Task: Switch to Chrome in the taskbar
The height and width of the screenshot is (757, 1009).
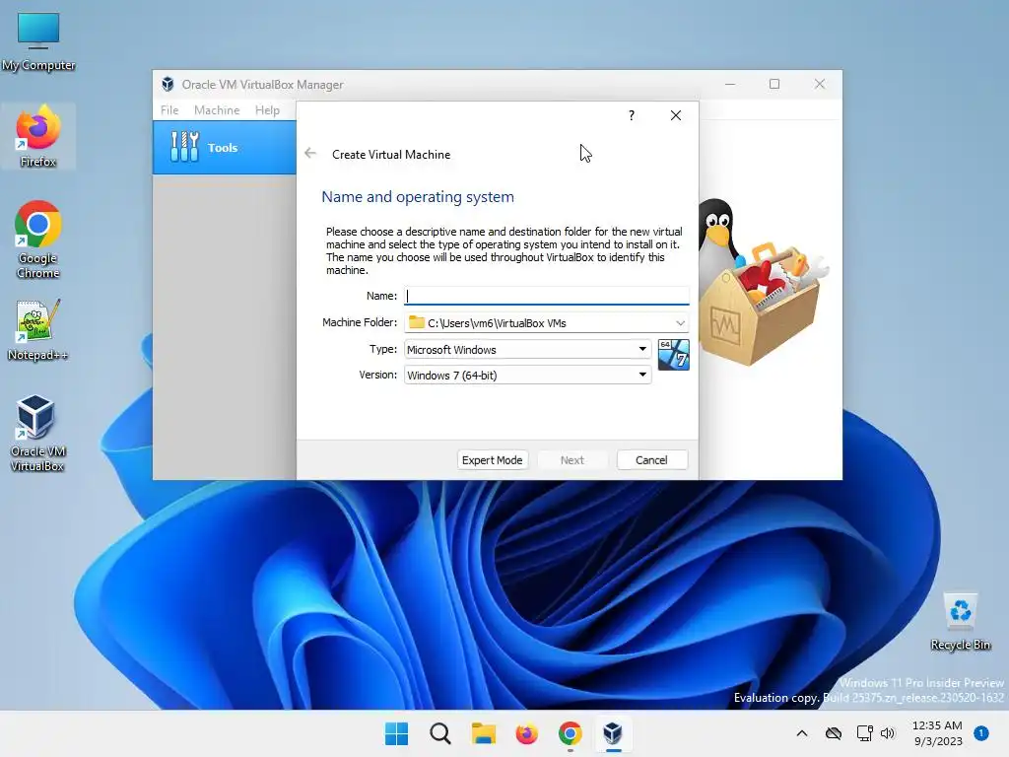Action: point(571,733)
